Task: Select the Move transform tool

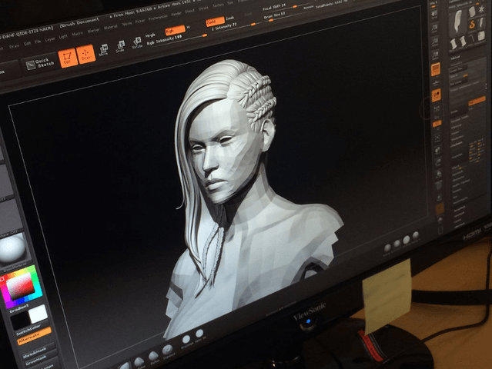Action: 103,51
